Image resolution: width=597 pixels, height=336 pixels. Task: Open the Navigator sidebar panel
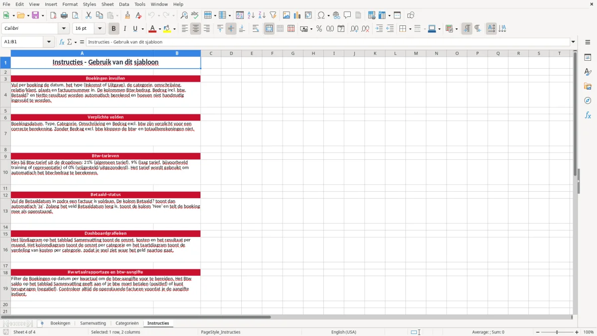pyautogui.click(x=588, y=101)
